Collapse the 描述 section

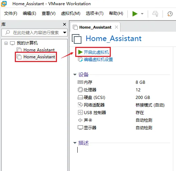(x=75, y=143)
